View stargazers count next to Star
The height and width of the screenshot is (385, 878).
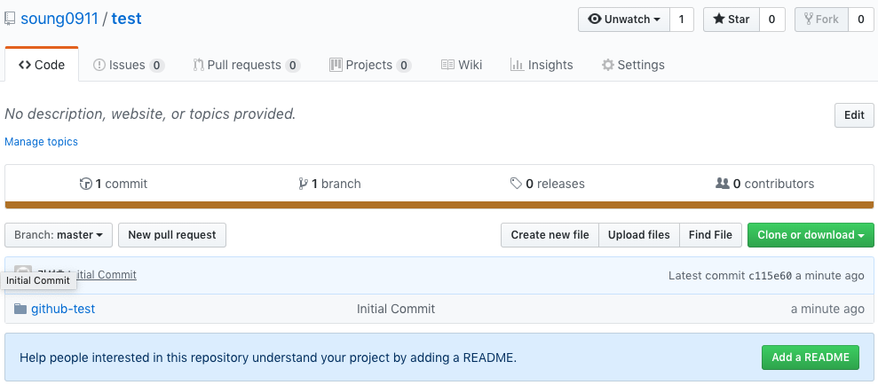(x=771, y=19)
